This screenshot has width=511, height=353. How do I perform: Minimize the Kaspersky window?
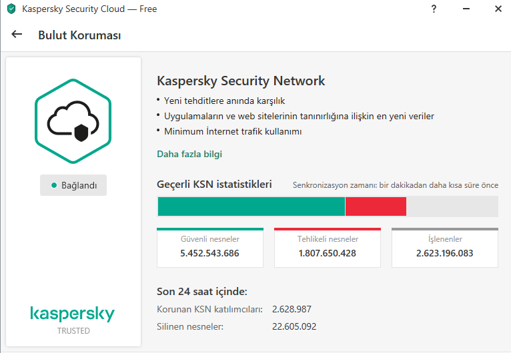coord(466,10)
